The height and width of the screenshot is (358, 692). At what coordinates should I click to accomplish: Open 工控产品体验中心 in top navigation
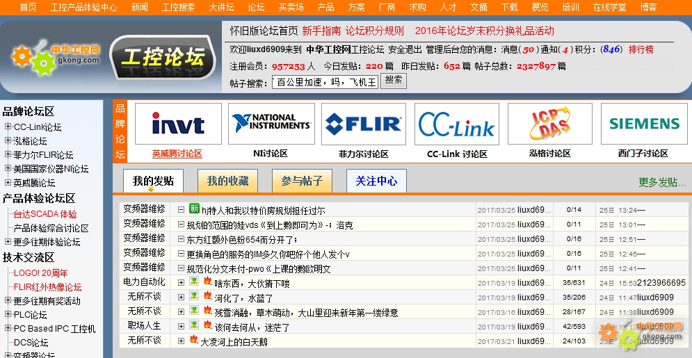pos(84,7)
